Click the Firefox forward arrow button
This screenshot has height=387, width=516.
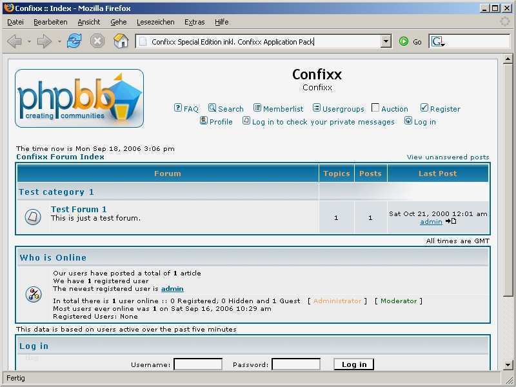[x=44, y=41]
